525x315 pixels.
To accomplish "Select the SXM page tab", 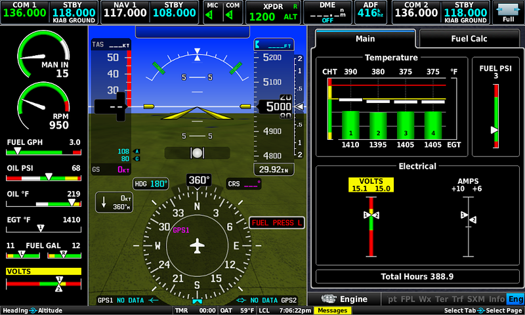I will (x=476, y=299).
